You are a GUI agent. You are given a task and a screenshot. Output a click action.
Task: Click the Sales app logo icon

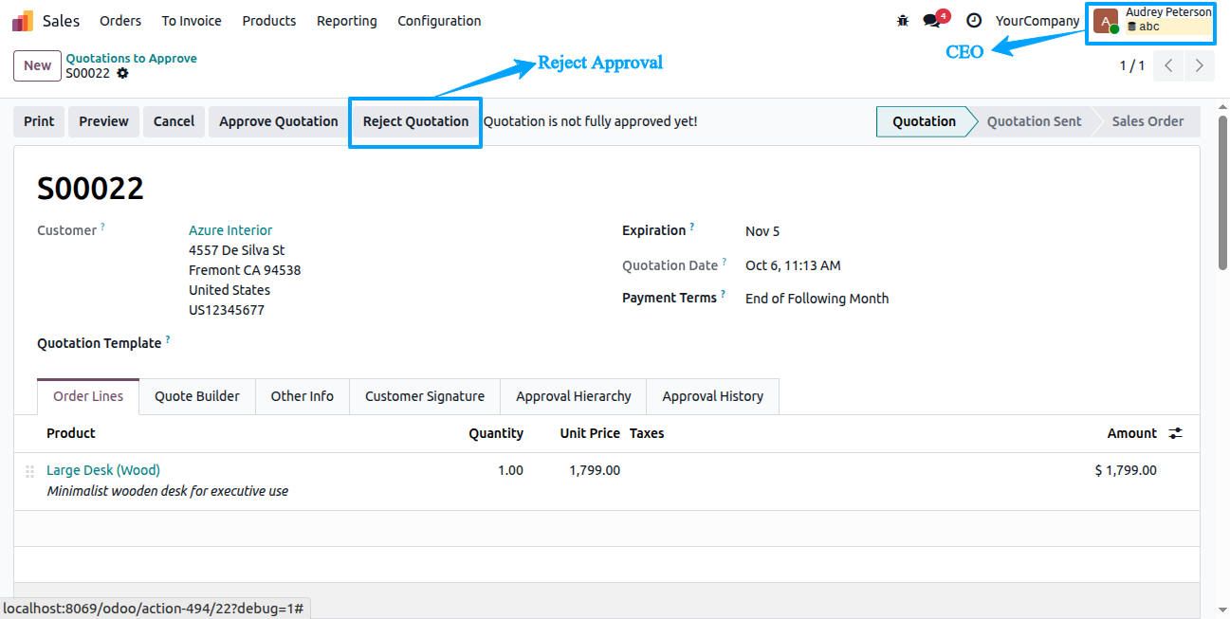pos(23,21)
